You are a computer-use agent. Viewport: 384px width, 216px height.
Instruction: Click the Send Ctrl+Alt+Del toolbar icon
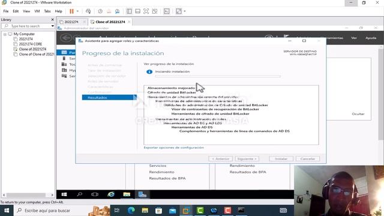[x=88, y=11]
